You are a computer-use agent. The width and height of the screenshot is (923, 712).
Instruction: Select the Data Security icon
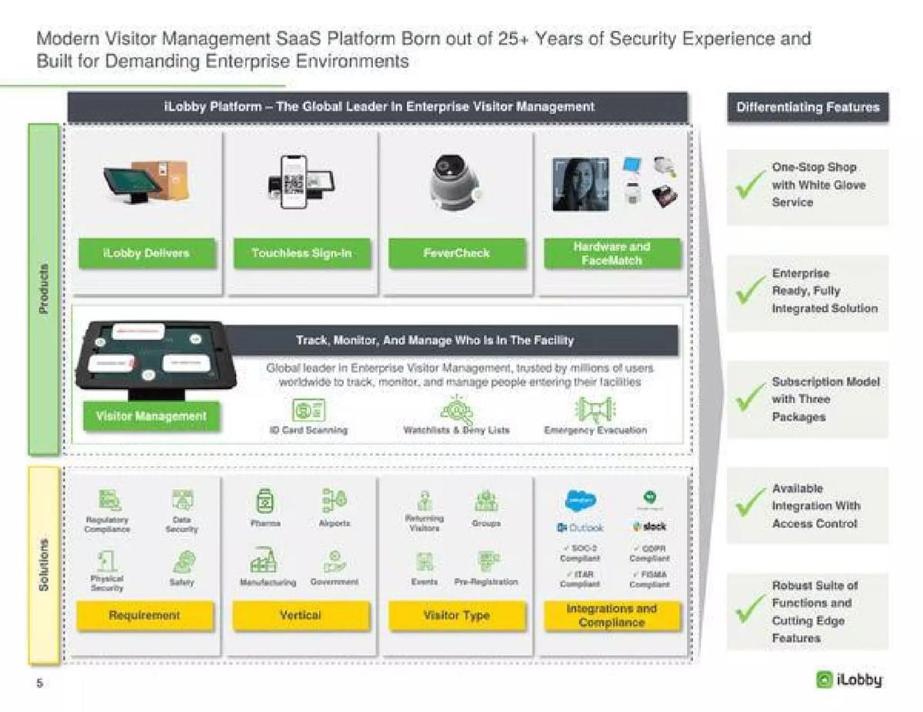(183, 501)
